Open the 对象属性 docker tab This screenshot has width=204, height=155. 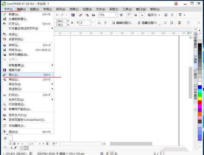click(x=195, y=40)
